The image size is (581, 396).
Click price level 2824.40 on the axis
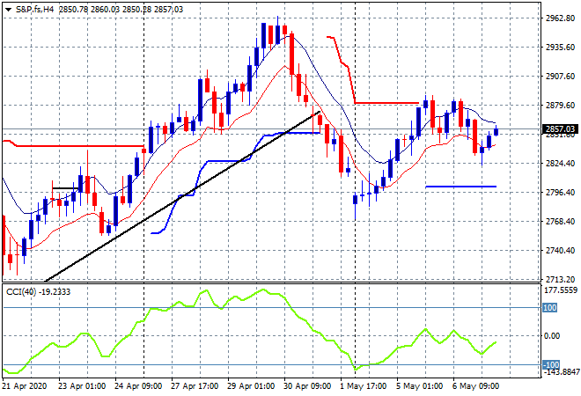tap(560, 164)
